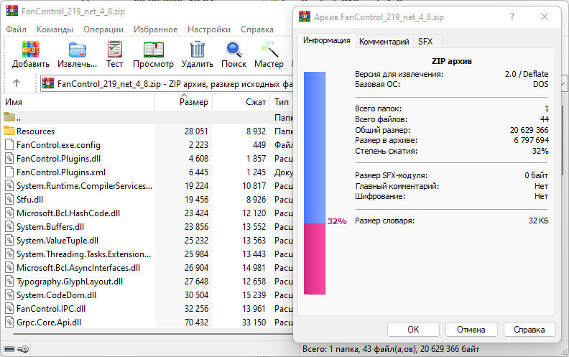Click the total size value 20 629 366 in the dialog

tap(529, 130)
